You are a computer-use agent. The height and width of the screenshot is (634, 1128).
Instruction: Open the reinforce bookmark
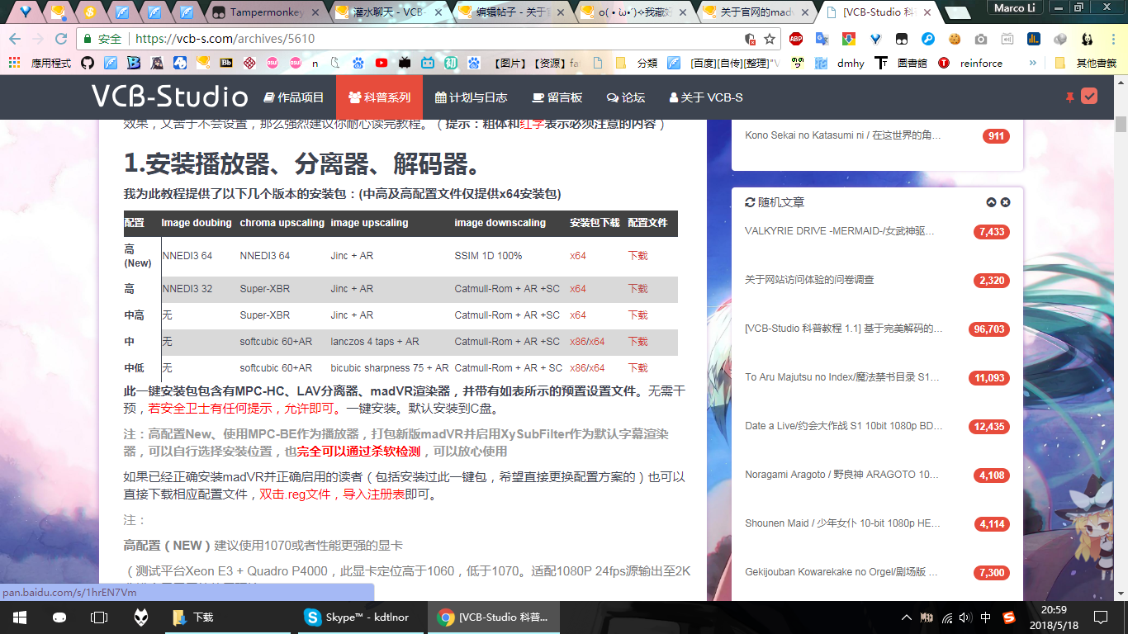pyautogui.click(x=972, y=63)
